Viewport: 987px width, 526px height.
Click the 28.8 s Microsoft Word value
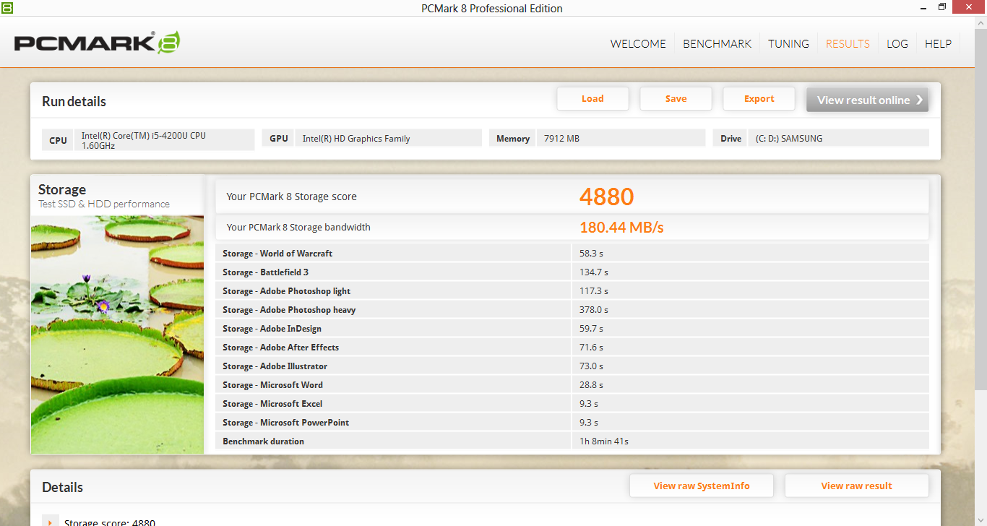coord(591,385)
